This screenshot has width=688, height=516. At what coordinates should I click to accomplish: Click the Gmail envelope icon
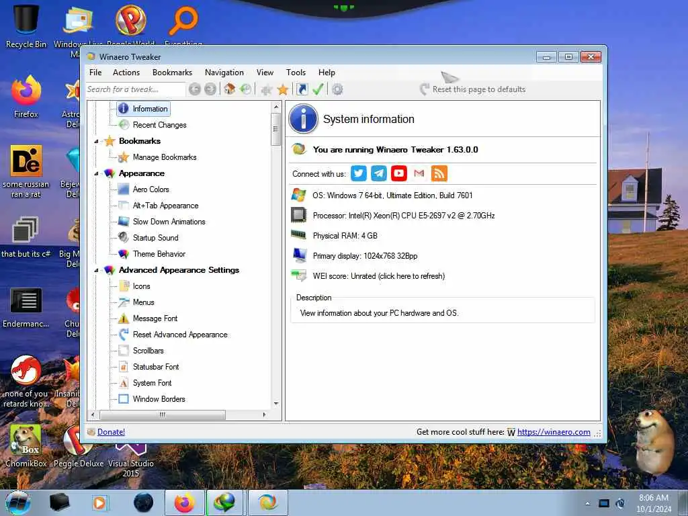tap(419, 173)
